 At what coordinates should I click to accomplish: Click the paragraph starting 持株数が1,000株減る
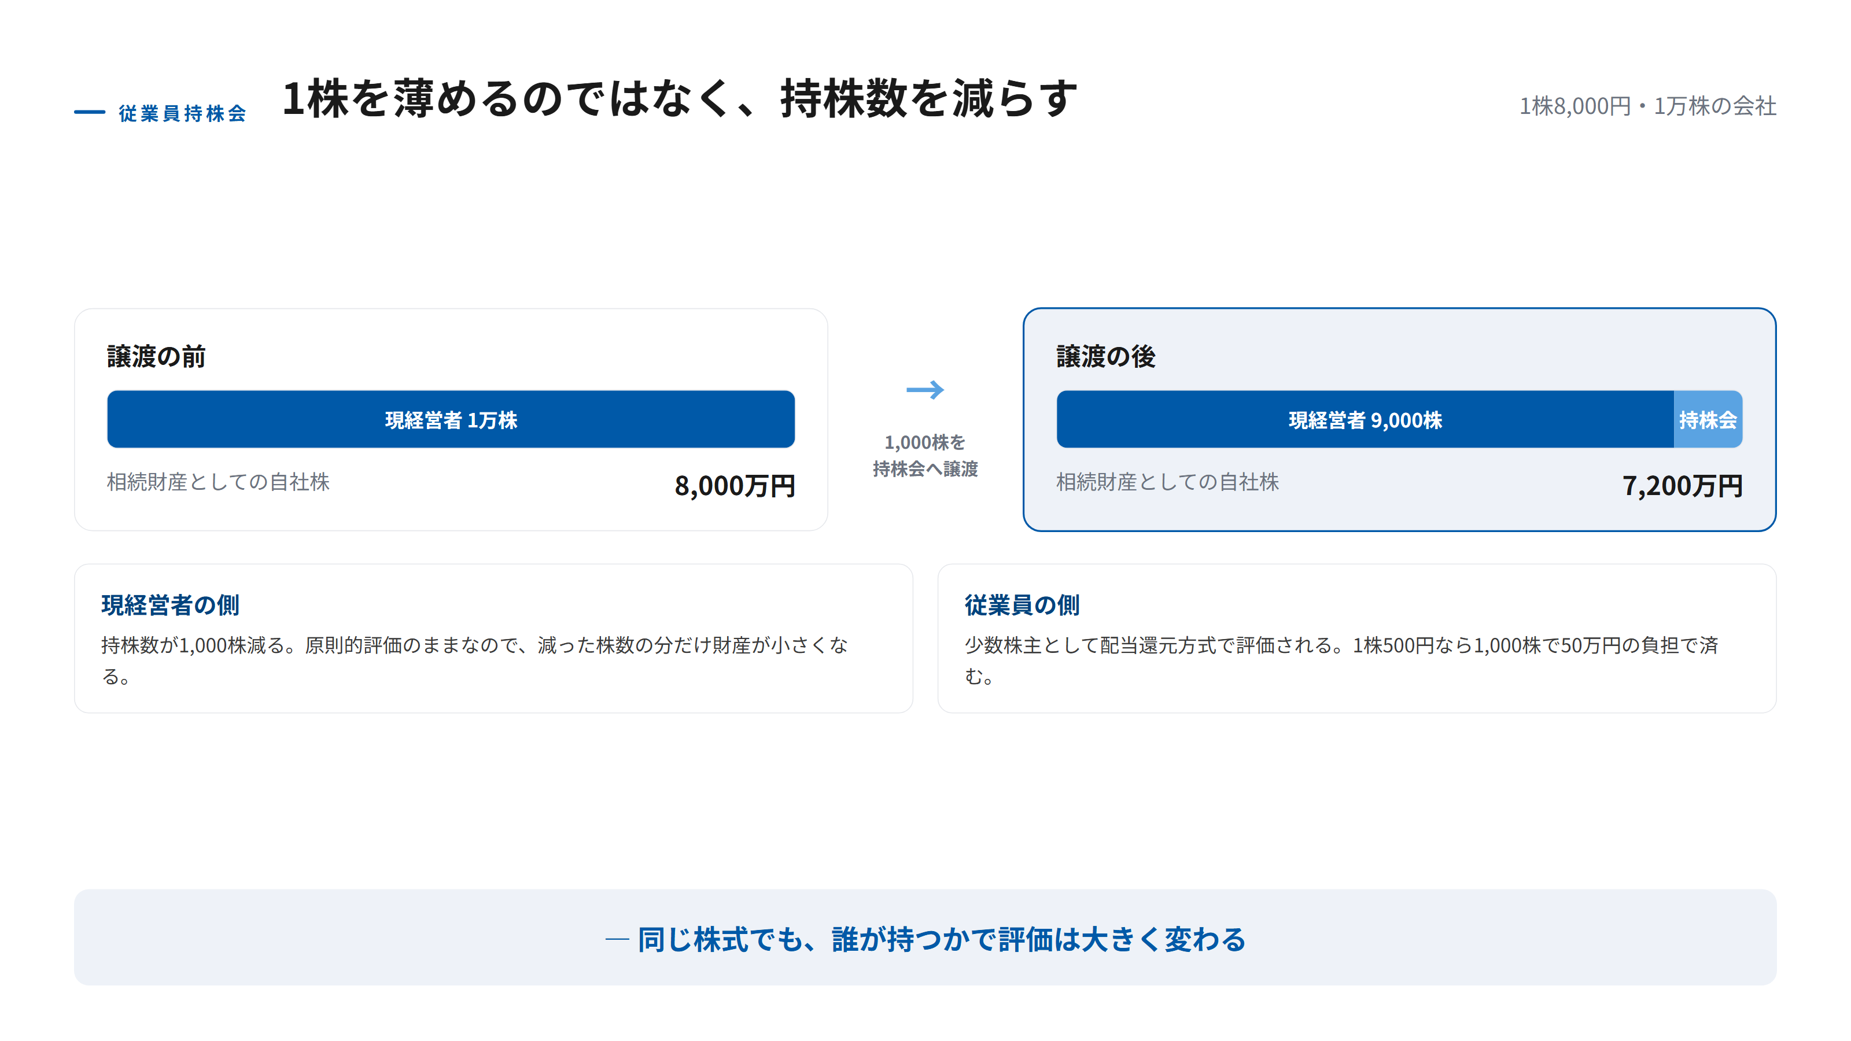click(474, 660)
